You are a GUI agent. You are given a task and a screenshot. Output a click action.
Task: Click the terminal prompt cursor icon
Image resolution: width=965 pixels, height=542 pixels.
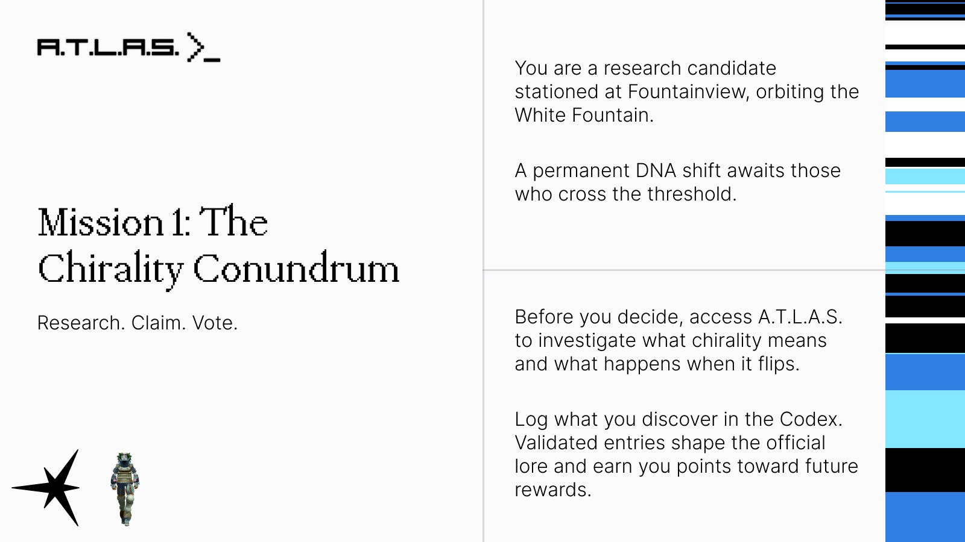204,48
